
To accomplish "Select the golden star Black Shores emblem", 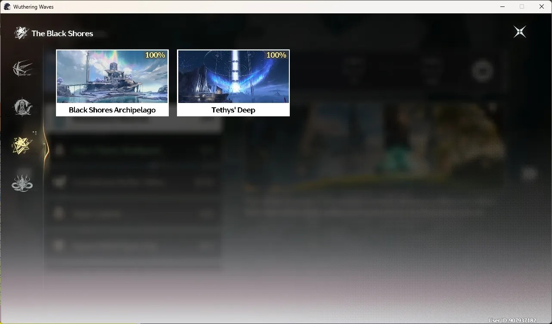I will pyautogui.click(x=22, y=145).
